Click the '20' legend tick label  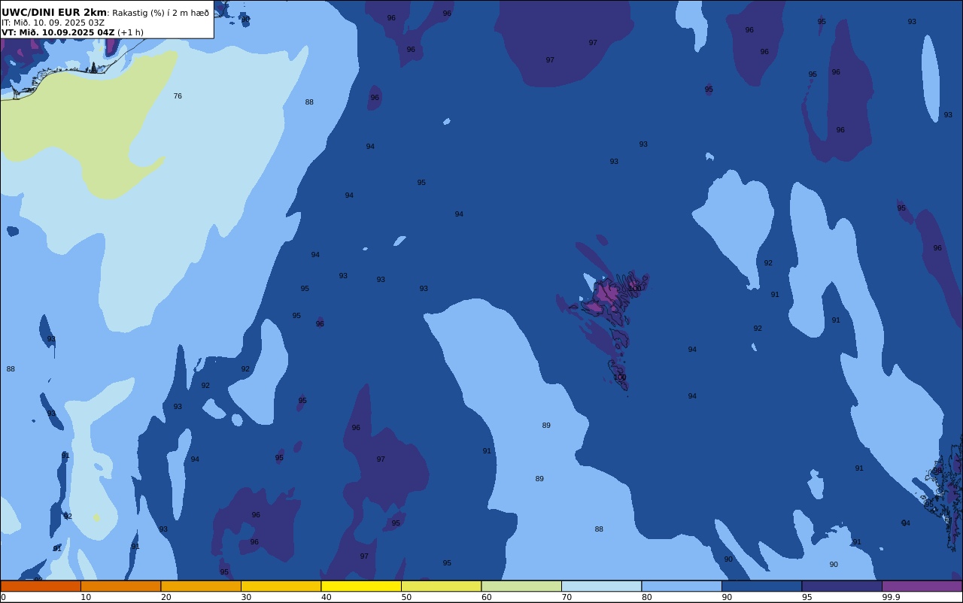pos(166,597)
